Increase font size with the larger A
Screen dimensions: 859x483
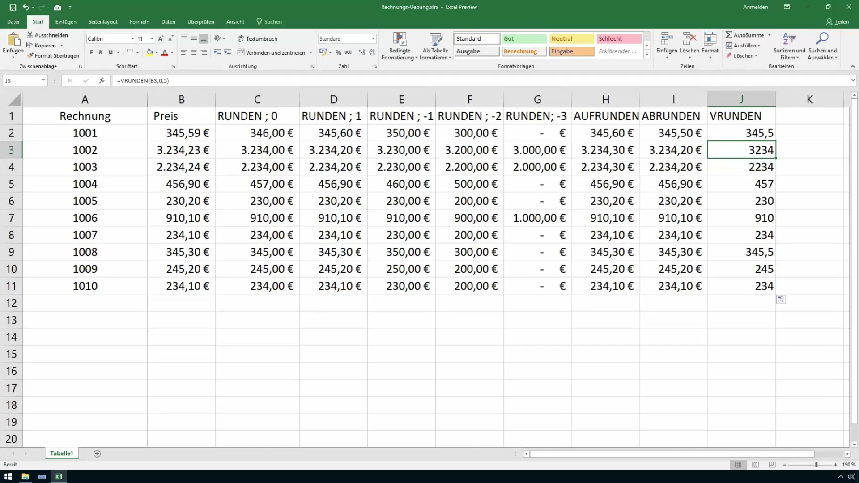click(161, 39)
